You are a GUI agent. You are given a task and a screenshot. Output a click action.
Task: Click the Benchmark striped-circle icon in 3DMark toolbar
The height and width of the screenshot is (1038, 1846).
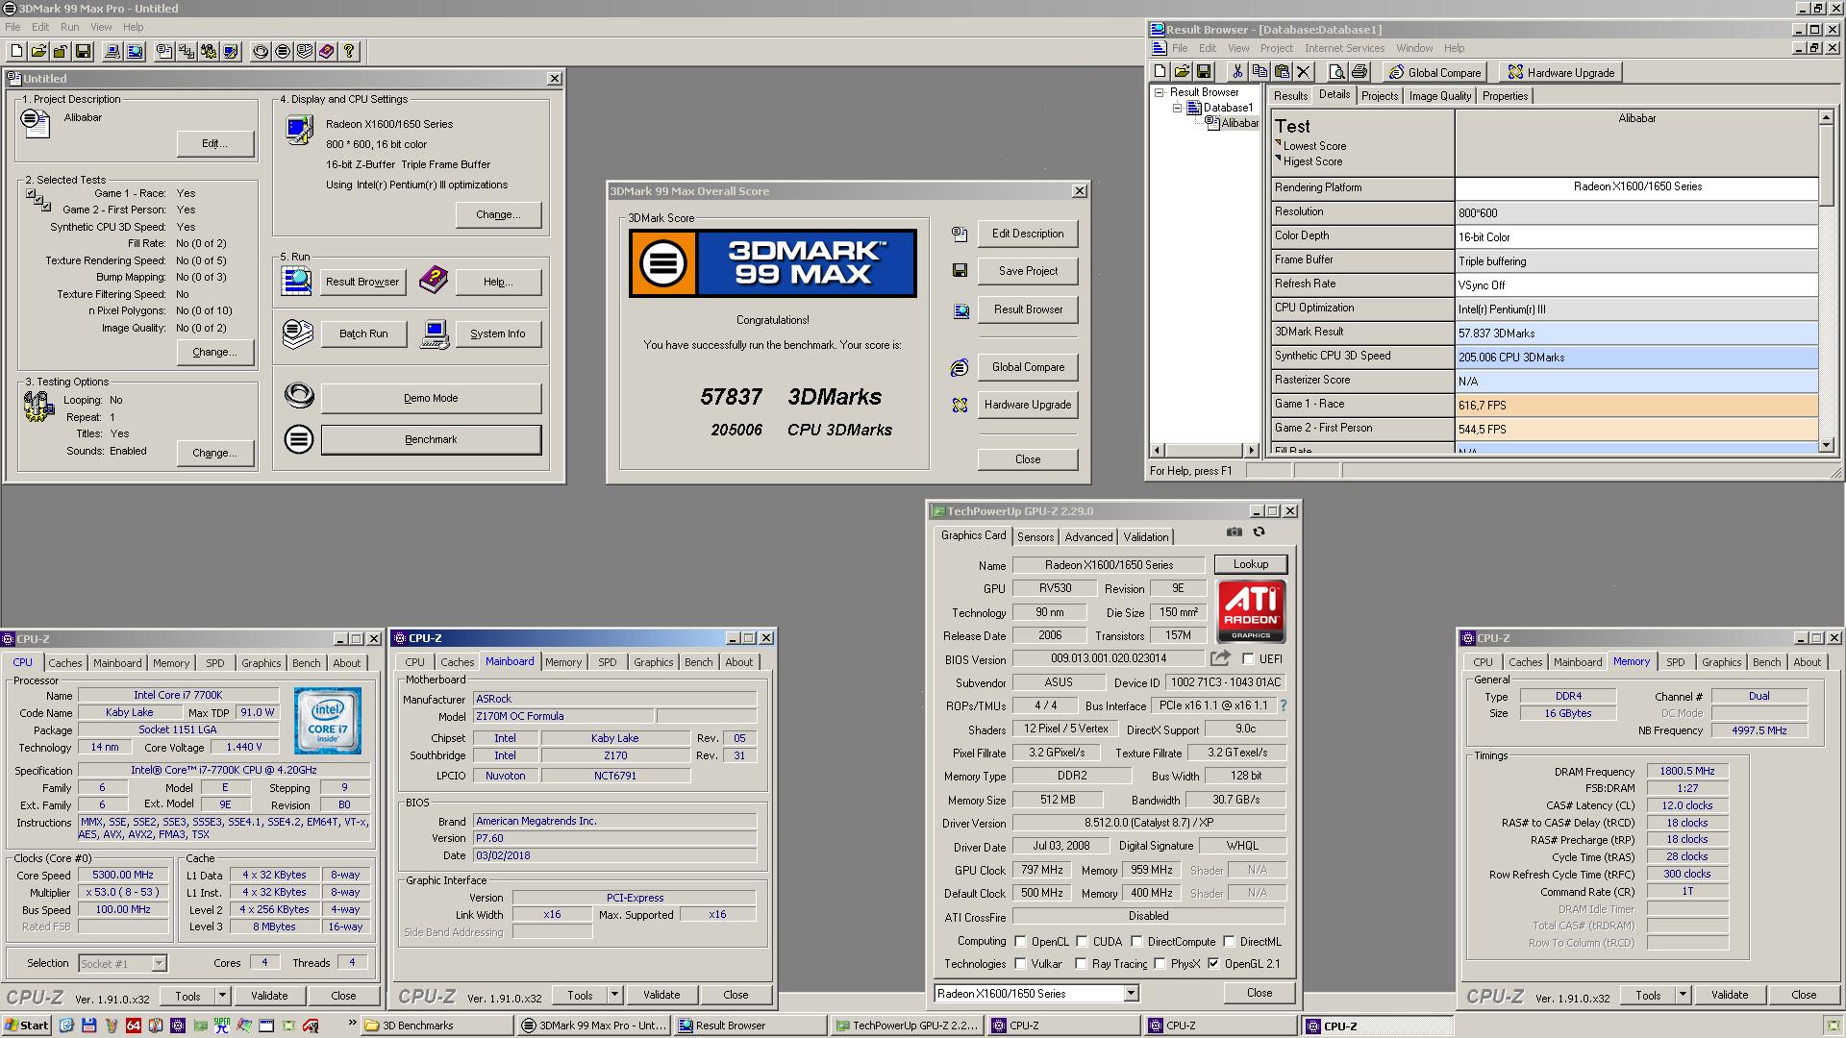click(283, 52)
